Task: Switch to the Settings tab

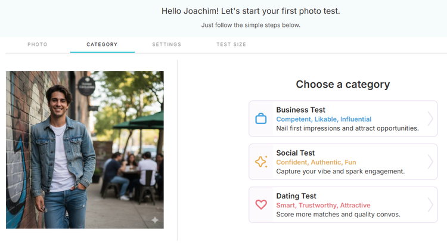Action: click(x=166, y=45)
